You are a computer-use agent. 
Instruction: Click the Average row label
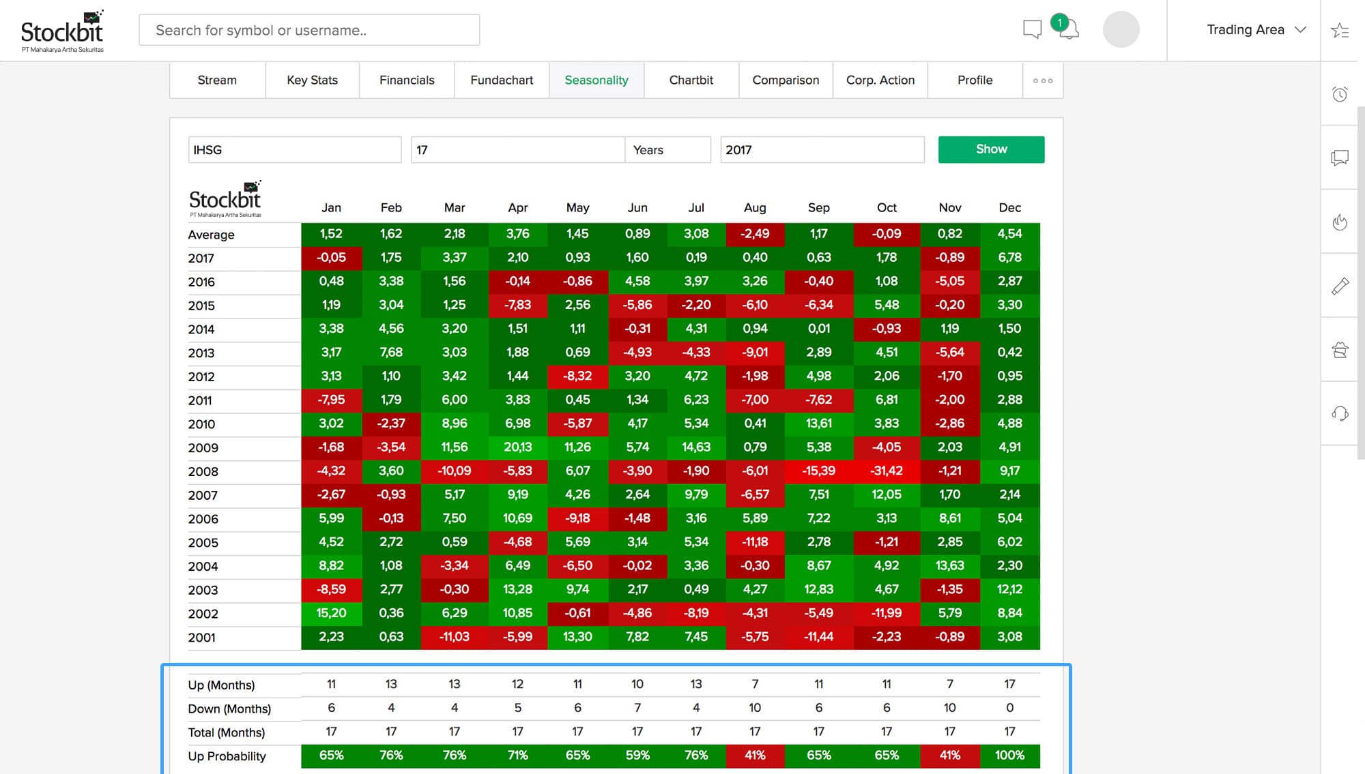(211, 235)
